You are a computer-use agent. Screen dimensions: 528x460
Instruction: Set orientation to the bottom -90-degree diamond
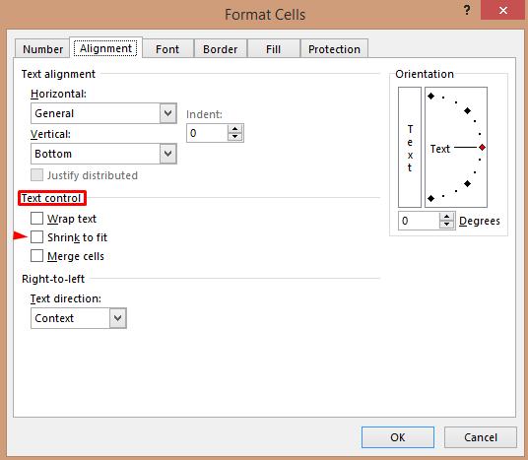pos(430,198)
